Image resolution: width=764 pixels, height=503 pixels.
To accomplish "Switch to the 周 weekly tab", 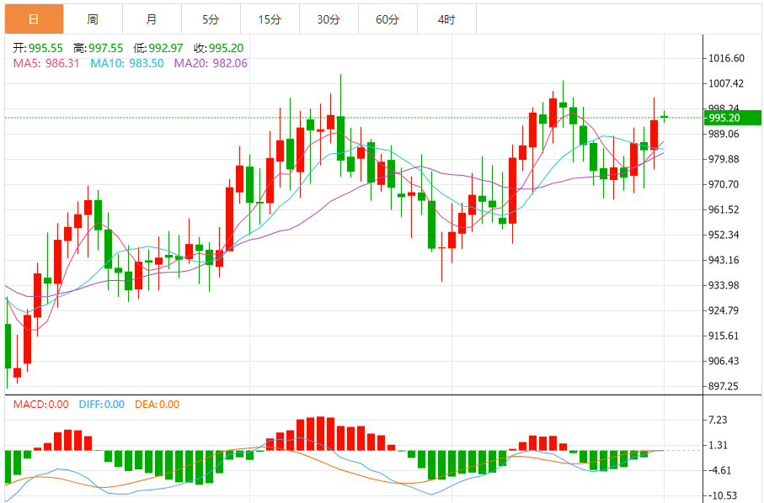I will point(93,19).
